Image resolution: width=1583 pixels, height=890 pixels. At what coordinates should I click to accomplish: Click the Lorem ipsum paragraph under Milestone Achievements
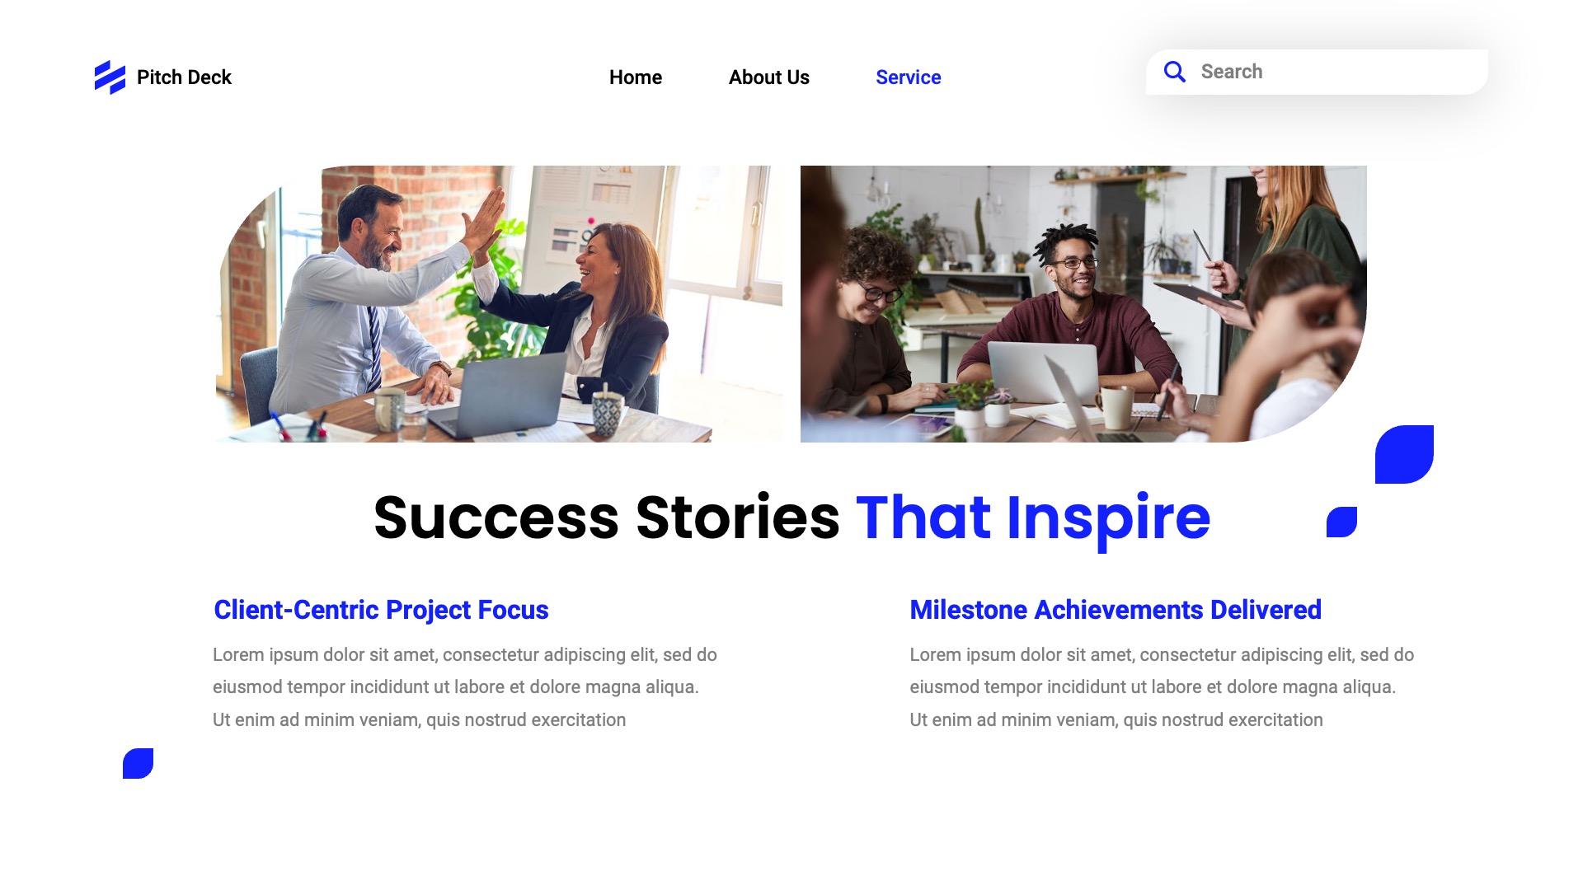[x=1162, y=687]
